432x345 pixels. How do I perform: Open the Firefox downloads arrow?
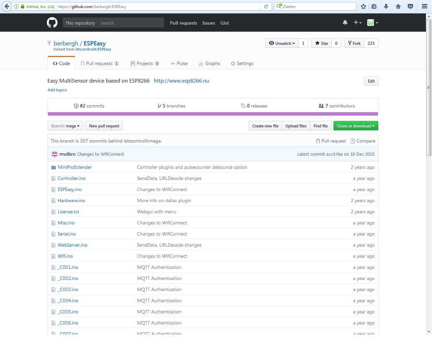[386, 6]
